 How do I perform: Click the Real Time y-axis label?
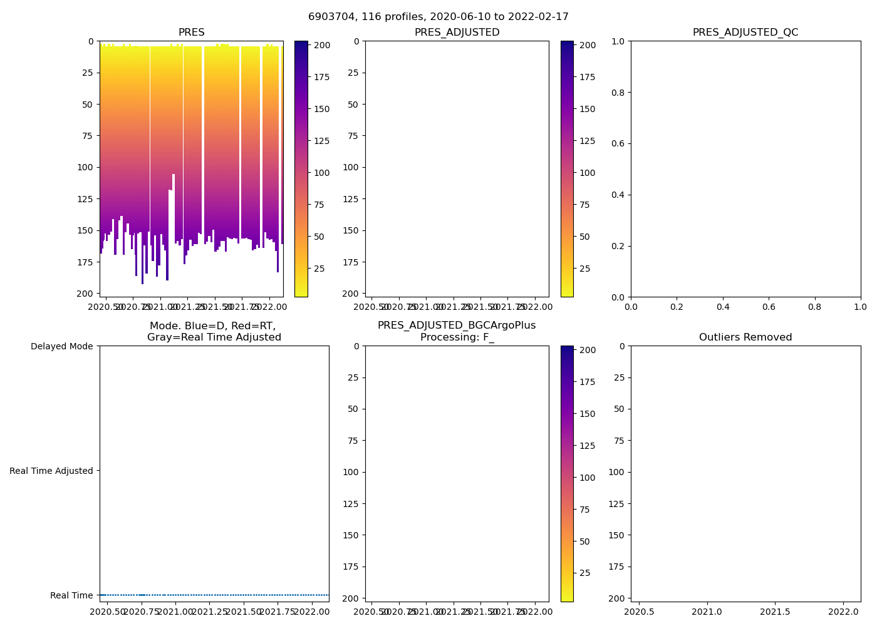pos(71,595)
